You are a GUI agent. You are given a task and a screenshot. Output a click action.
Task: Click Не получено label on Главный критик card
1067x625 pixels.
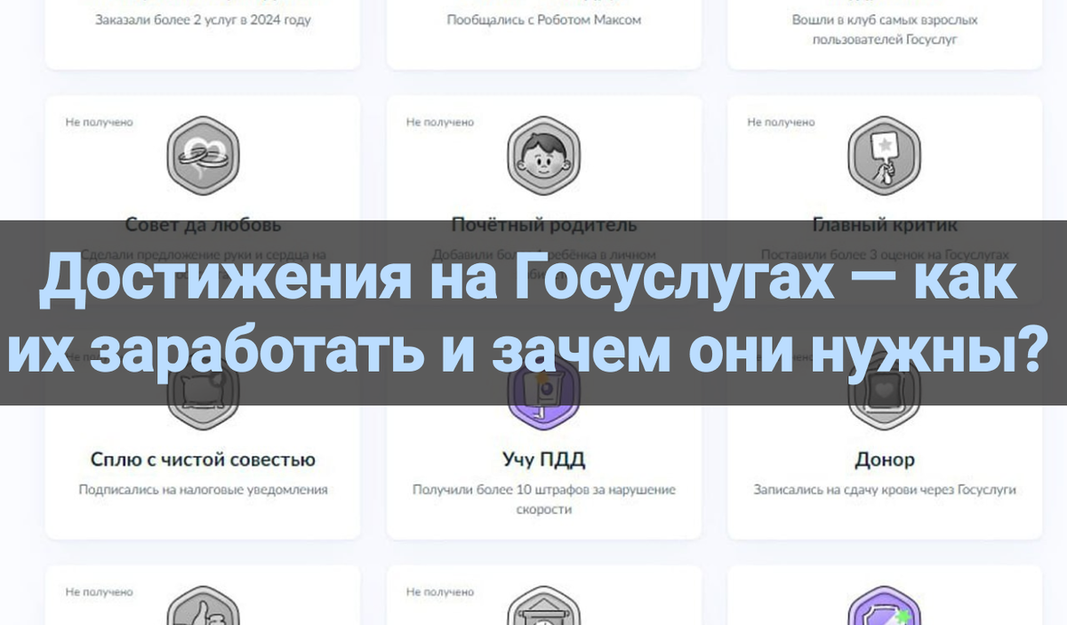coord(781,122)
